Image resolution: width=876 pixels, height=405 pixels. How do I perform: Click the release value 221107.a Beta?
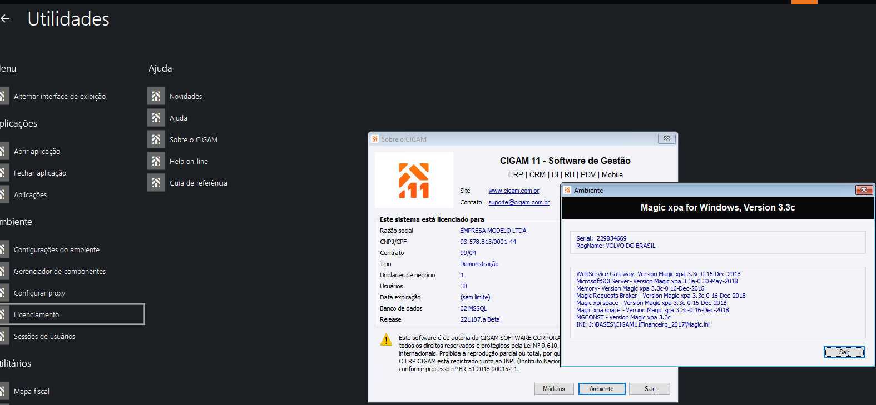[479, 319]
